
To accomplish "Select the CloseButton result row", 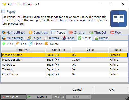I will [x=64, y=74].
